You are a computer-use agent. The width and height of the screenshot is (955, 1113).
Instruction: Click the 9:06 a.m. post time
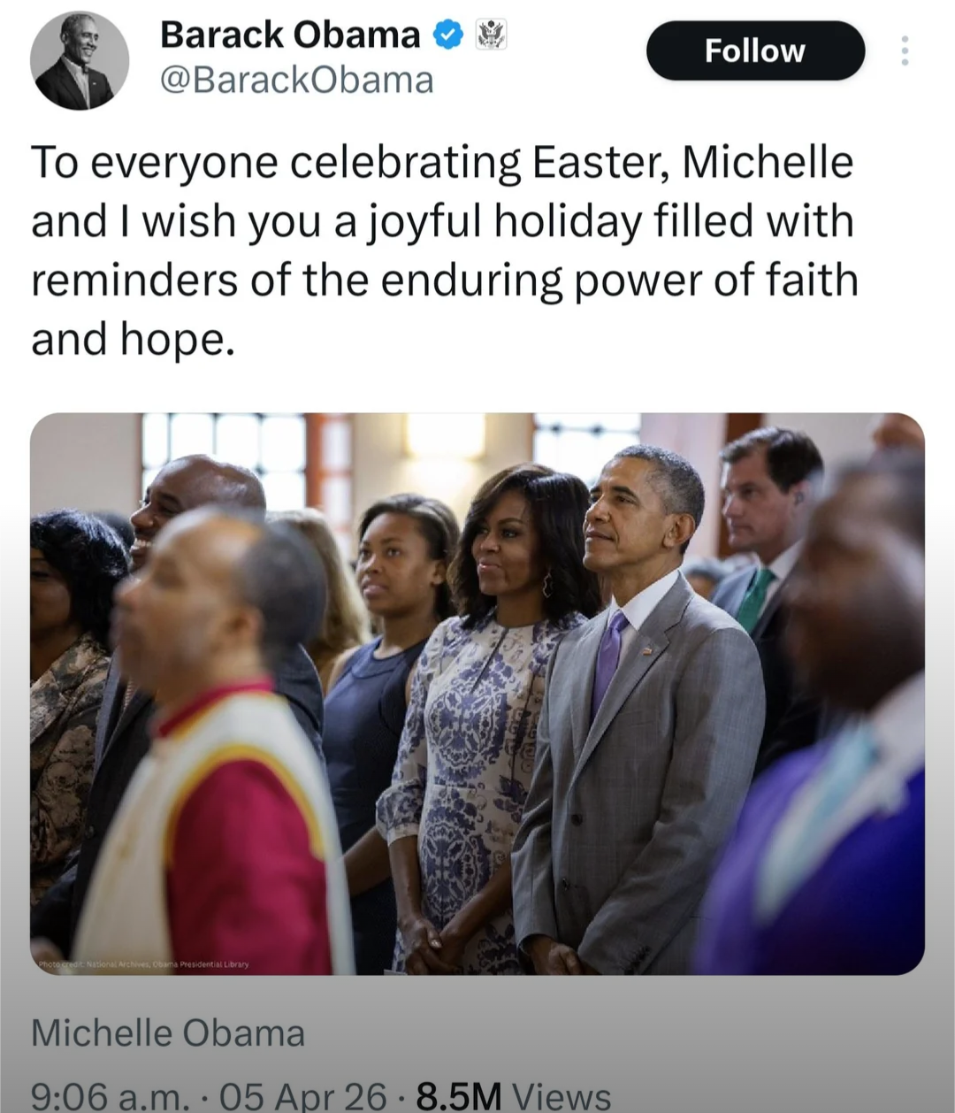point(111,1097)
